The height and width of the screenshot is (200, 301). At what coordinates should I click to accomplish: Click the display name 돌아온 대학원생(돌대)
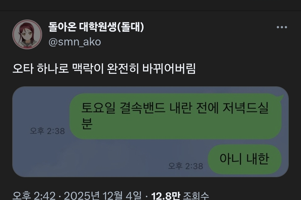[x=96, y=27]
